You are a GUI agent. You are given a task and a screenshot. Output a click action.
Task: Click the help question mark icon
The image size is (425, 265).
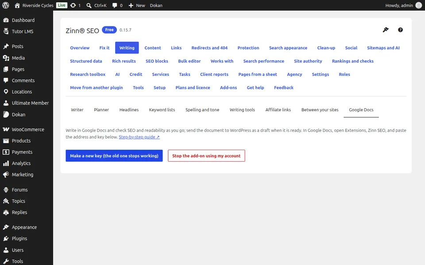click(x=400, y=30)
